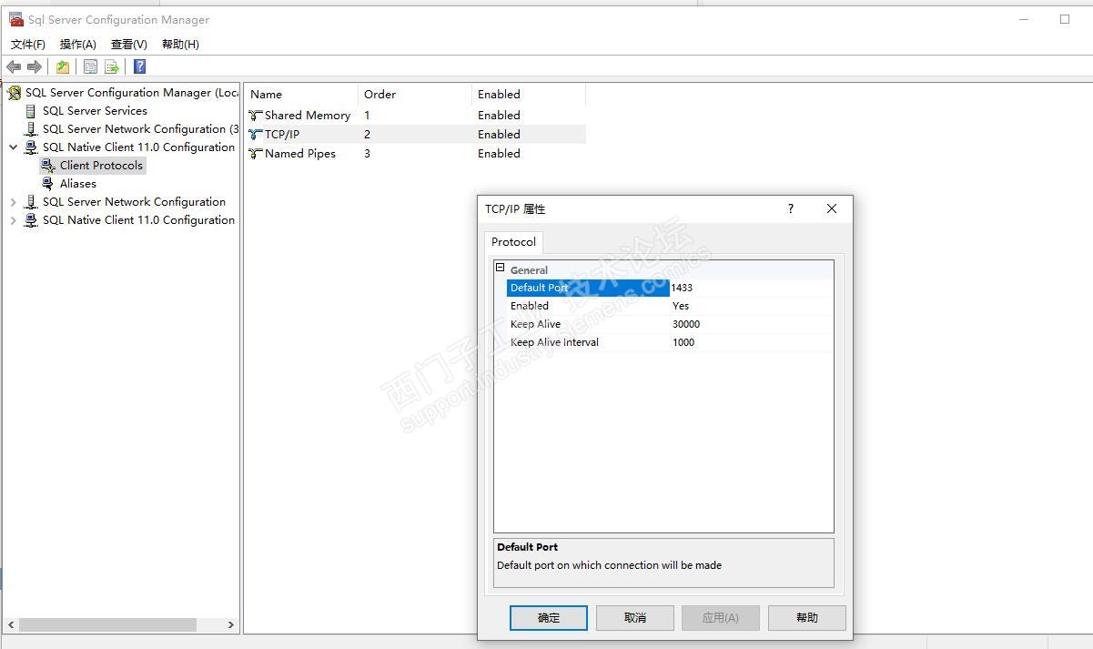This screenshot has height=649, width=1093.
Task: Sort by the Order column header
Action: 414,94
